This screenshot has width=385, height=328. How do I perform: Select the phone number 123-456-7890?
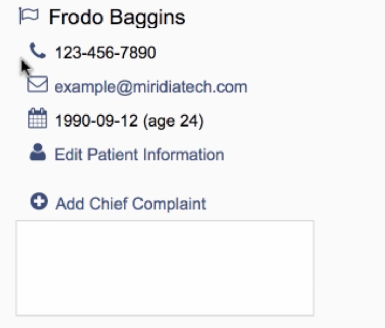106,53
